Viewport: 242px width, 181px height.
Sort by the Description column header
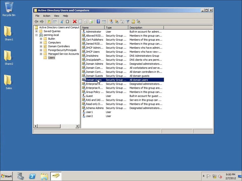coord(146,28)
